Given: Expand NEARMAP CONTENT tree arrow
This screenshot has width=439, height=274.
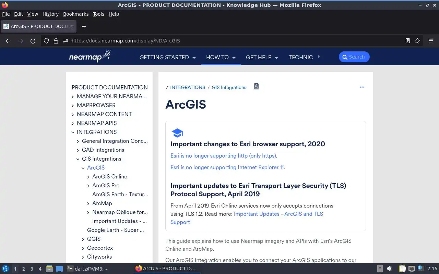Looking at the screenshot, I should coord(73,114).
